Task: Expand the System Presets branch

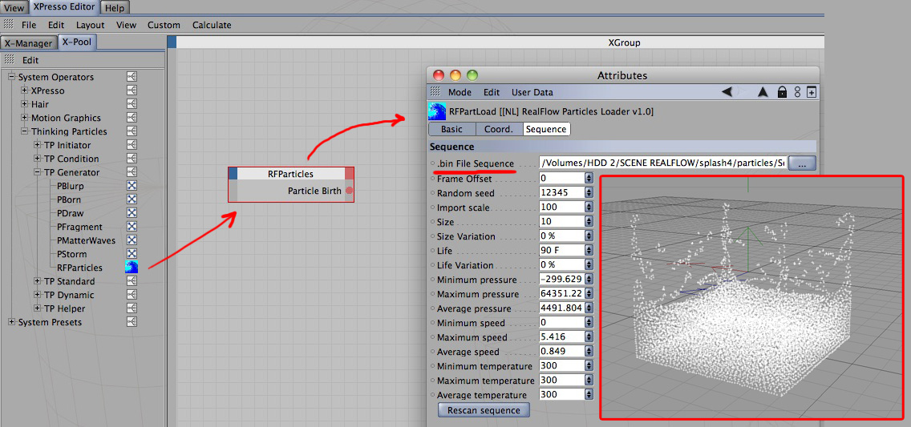Action: [x=11, y=322]
